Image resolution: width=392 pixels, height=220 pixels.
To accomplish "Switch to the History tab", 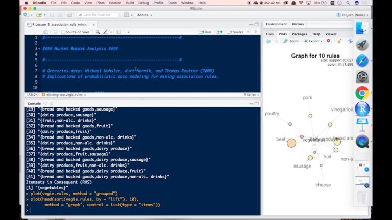I will click(x=298, y=24).
